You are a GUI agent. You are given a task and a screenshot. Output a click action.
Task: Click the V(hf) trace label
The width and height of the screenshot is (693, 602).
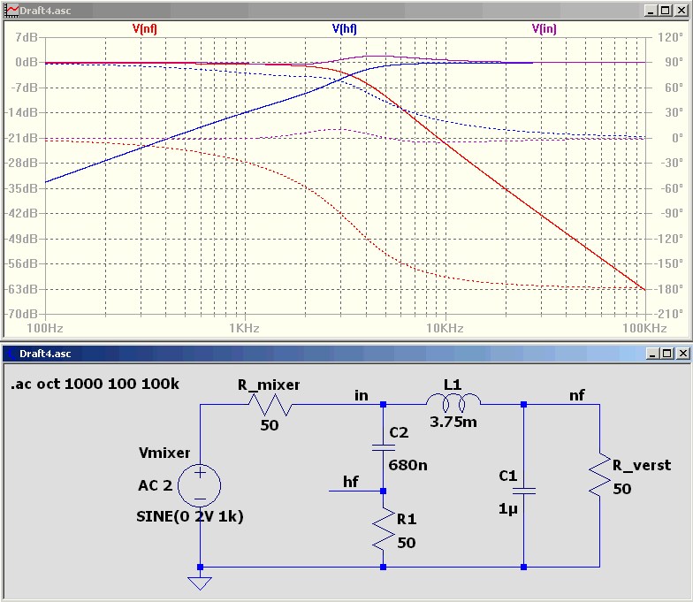point(345,28)
